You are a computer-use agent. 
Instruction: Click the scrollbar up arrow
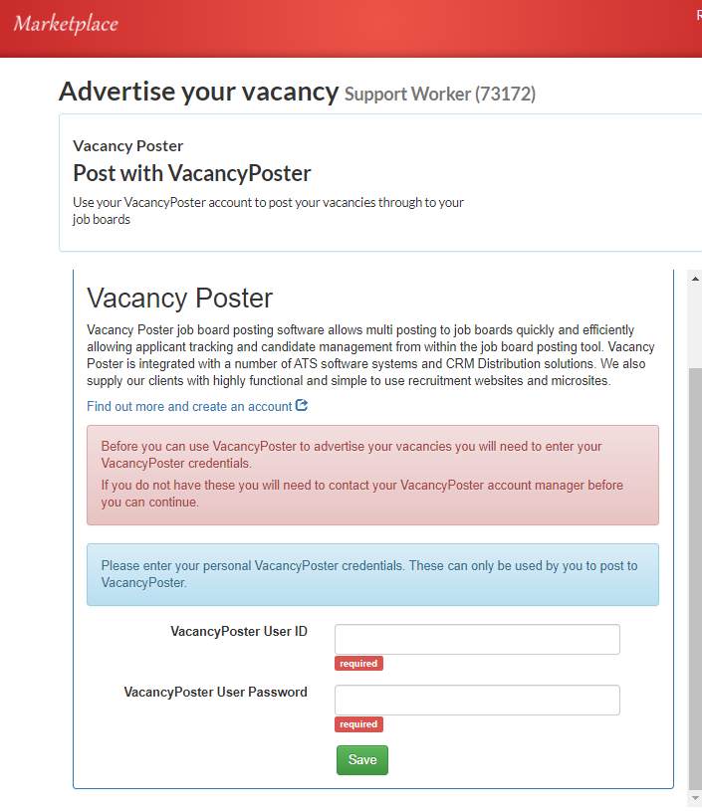pos(695,280)
